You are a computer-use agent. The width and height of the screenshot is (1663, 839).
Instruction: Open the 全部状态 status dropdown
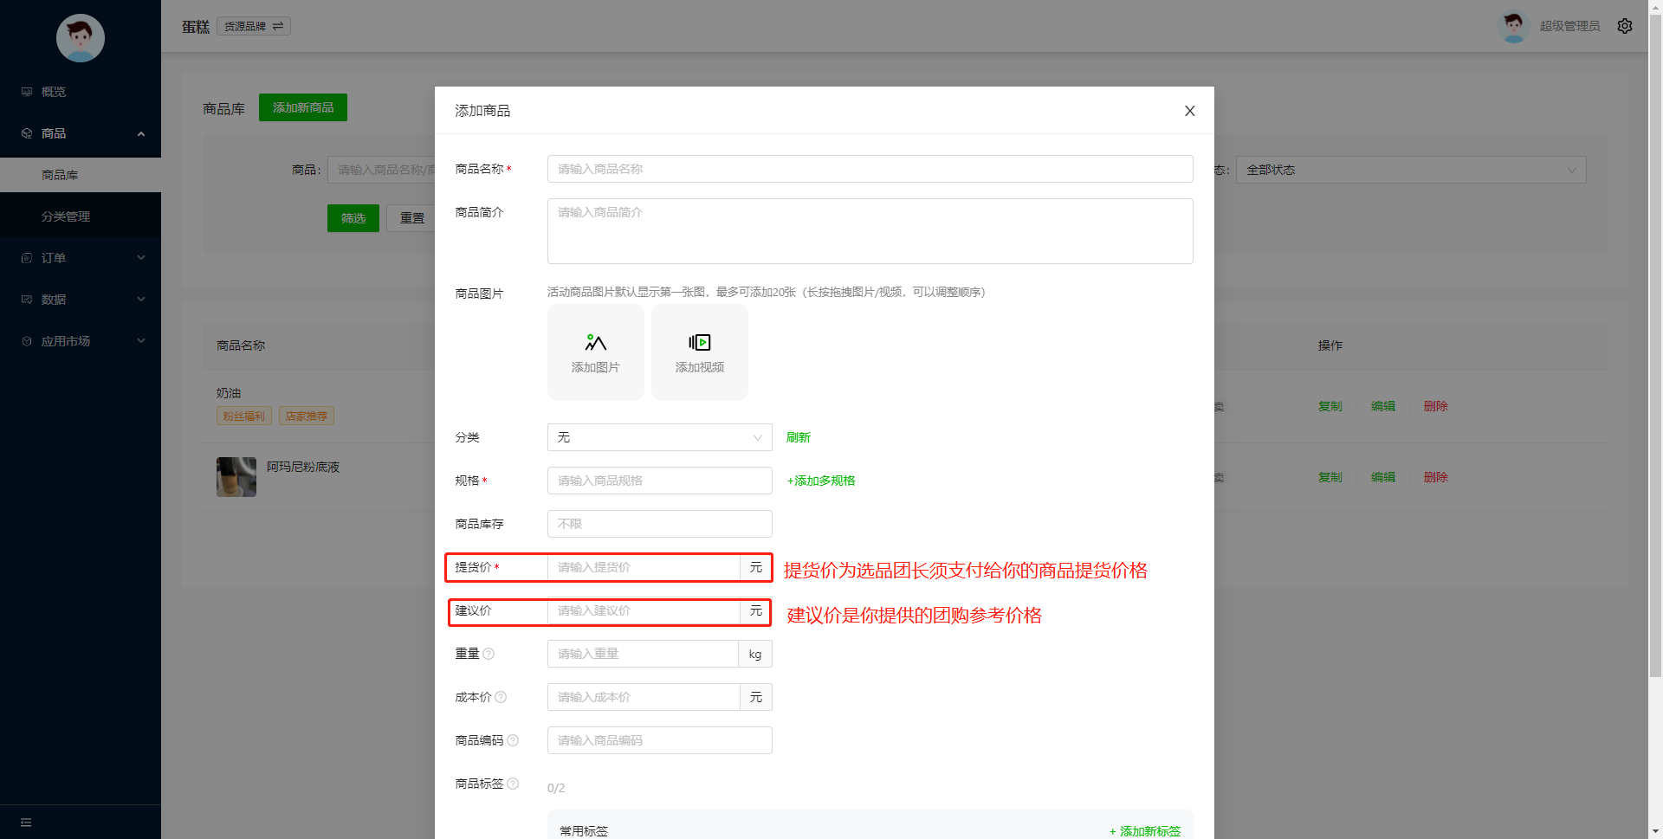point(1411,170)
